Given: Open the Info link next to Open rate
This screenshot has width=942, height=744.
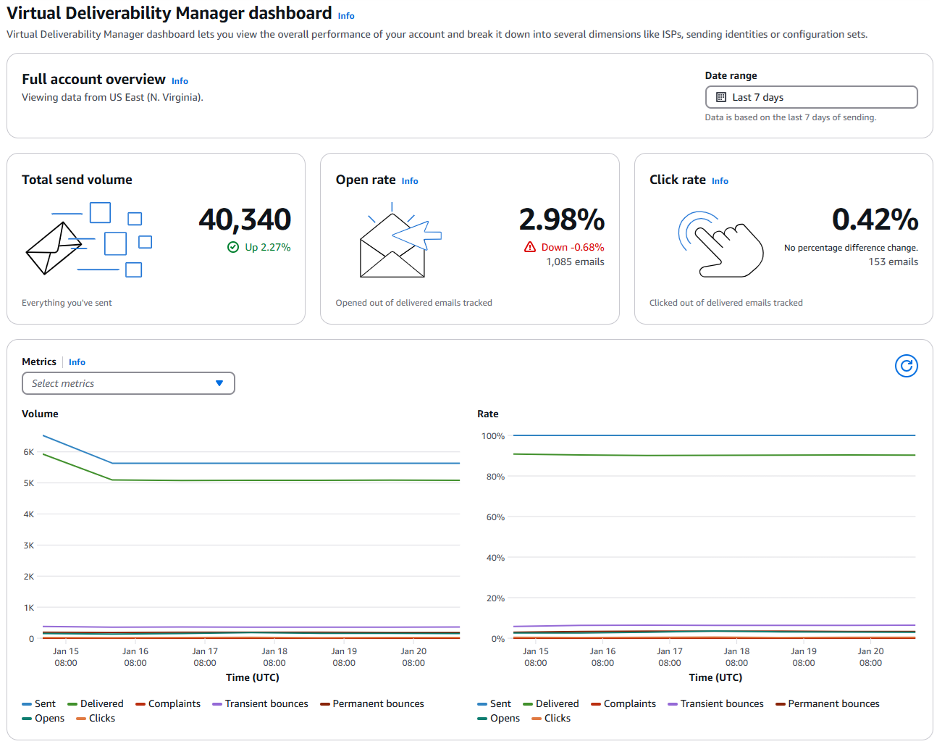Looking at the screenshot, I should point(410,180).
